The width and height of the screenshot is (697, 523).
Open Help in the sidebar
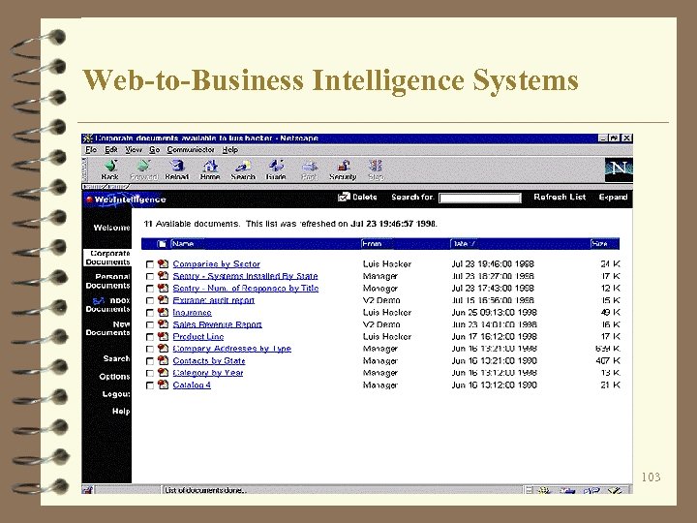click(121, 412)
